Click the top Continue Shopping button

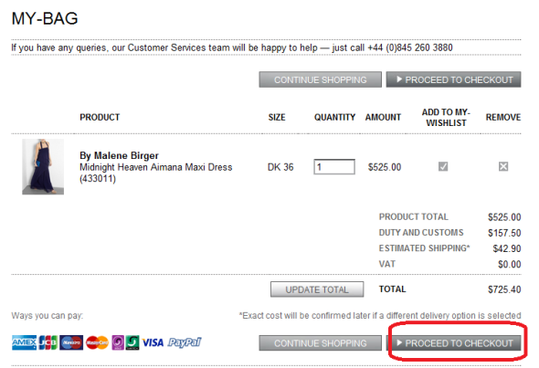pos(321,79)
